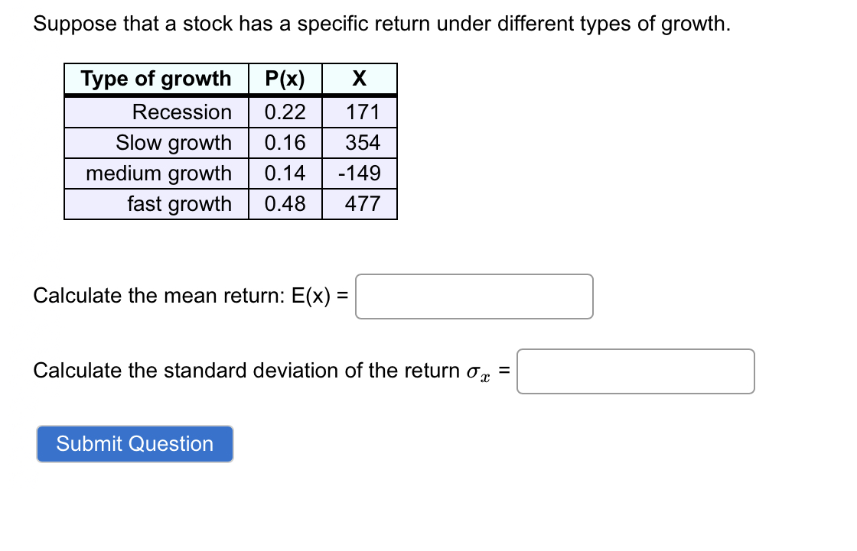Select the 'Type of growth' header cell
Image resolution: width=857 pixels, height=551 pixels.
click(x=155, y=79)
